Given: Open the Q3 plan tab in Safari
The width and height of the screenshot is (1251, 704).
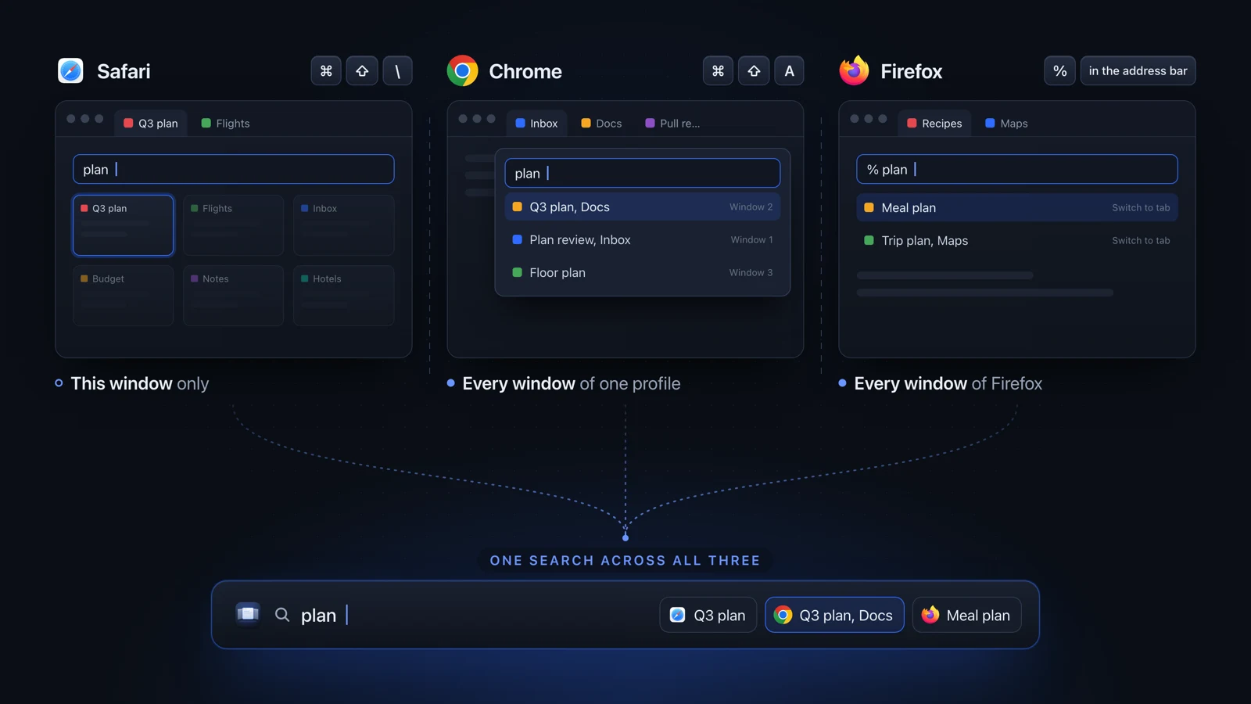Looking at the screenshot, I should pyautogui.click(x=151, y=123).
